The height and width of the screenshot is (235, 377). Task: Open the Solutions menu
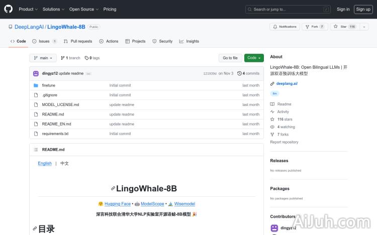pos(53,9)
